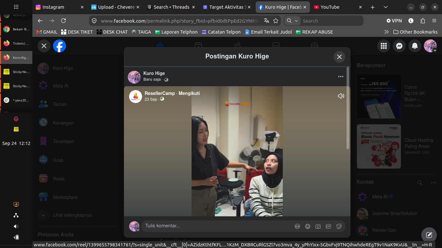Open sticker picker in comment box

pos(339,226)
